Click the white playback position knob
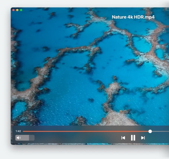169x159 pixels. [150, 131]
